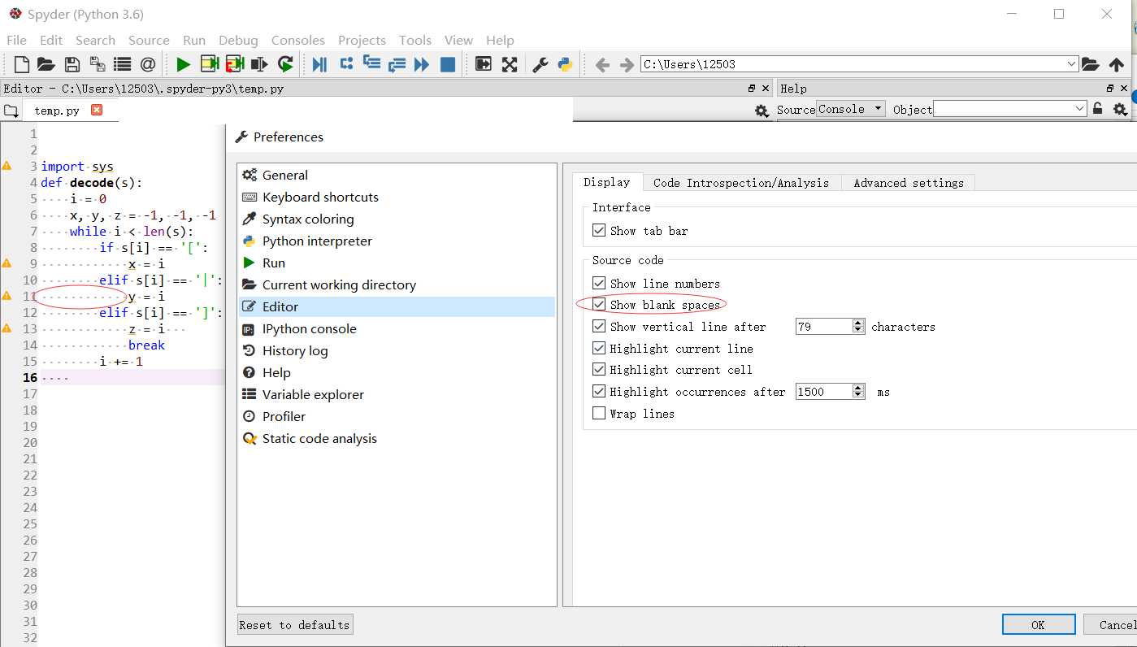Toggle Show line numbers checkbox
The height and width of the screenshot is (647, 1137).
click(x=599, y=284)
